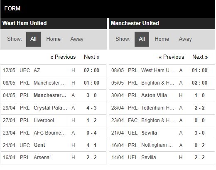Show Home matches for Manchester United
The width and height of the screenshot is (216, 170).
[162, 39]
